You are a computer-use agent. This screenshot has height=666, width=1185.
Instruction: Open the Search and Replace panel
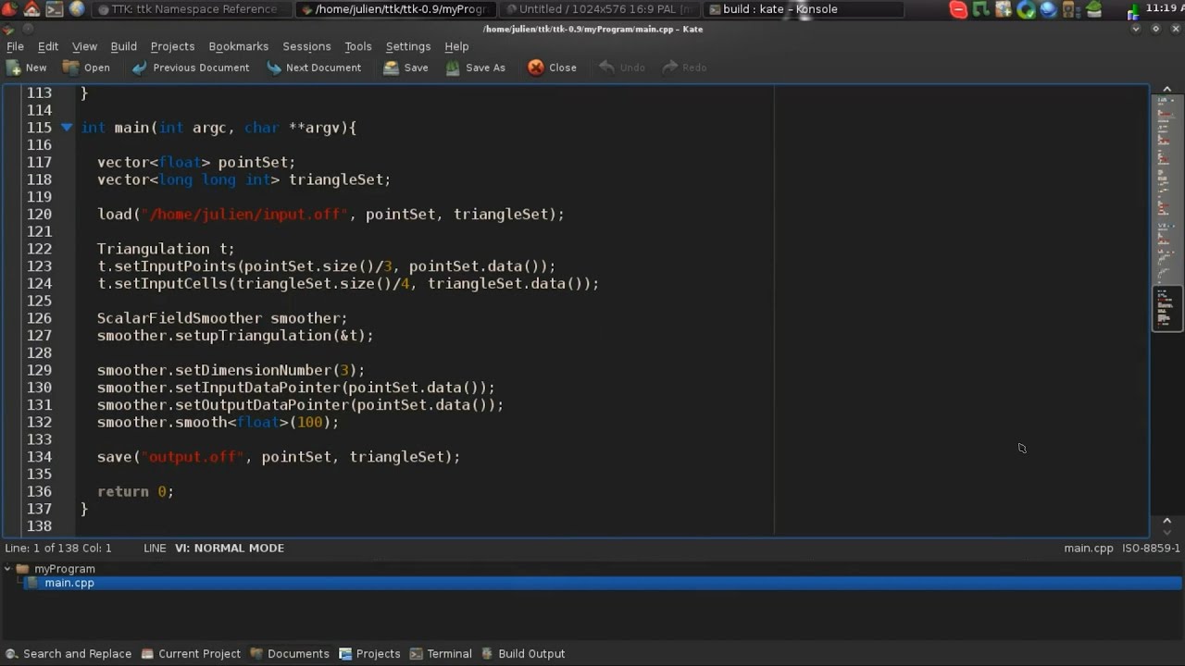point(69,654)
